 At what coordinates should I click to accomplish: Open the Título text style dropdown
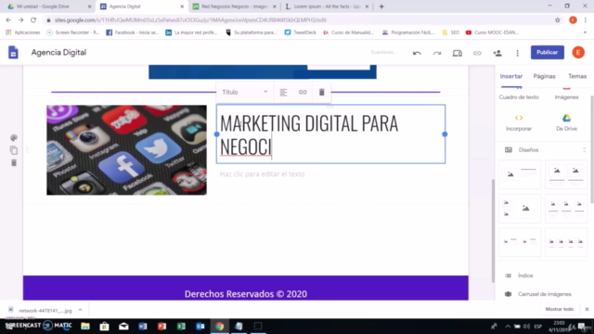click(245, 92)
